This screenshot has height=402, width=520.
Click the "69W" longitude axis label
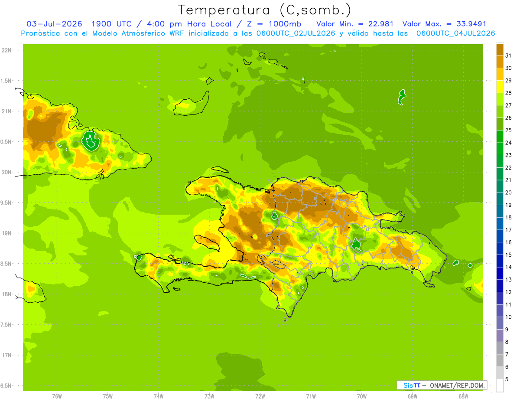coord(413,396)
